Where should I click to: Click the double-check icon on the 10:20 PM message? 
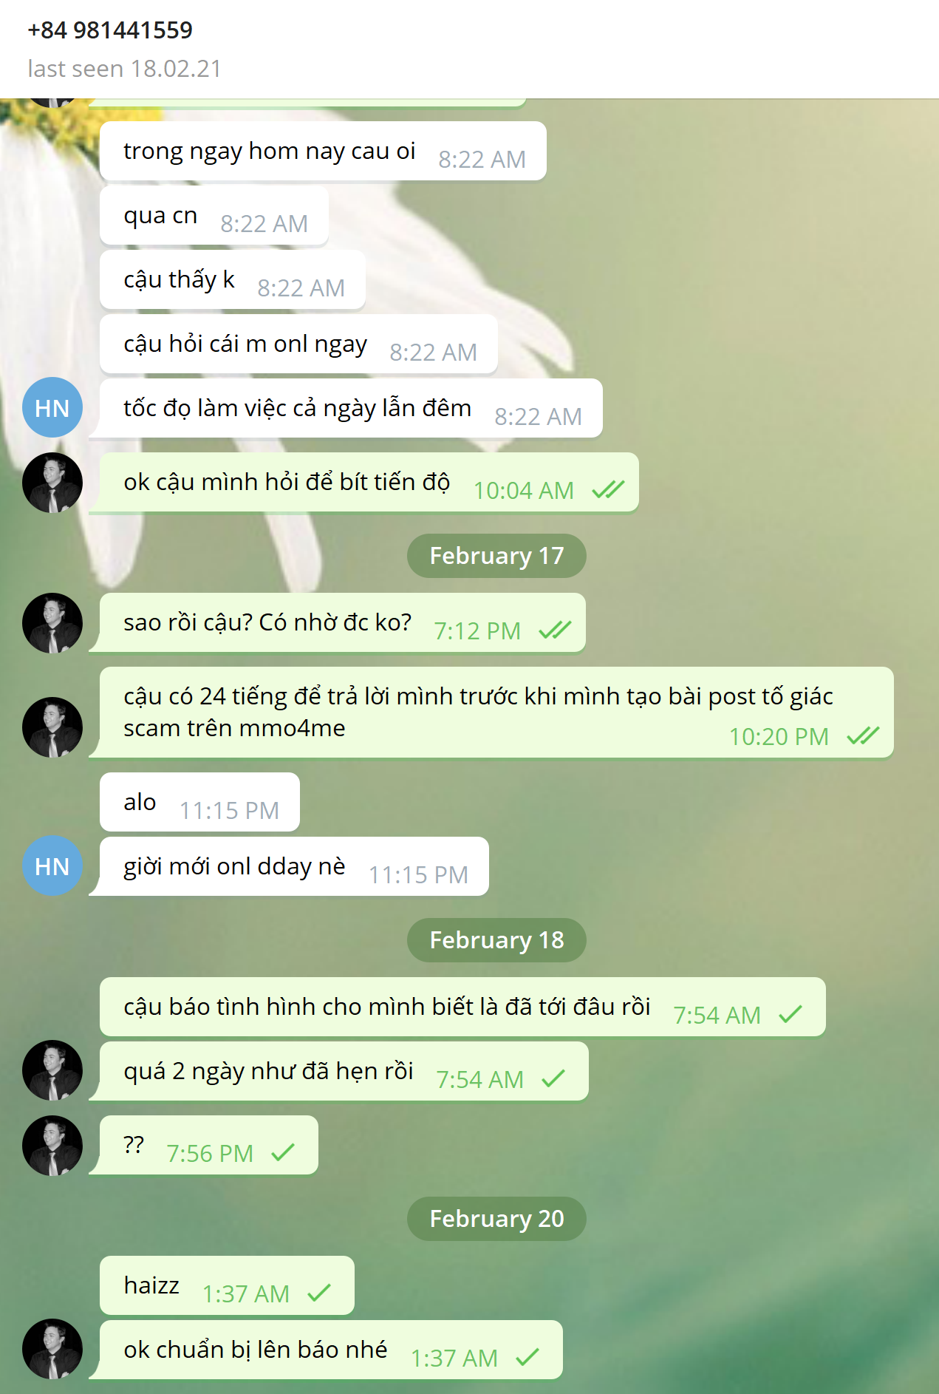click(863, 735)
